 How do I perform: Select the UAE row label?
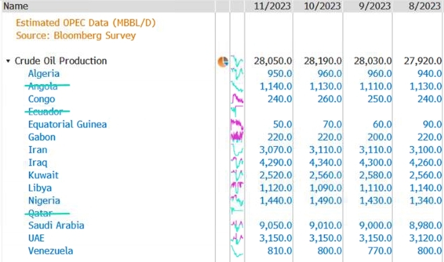pos(36,238)
